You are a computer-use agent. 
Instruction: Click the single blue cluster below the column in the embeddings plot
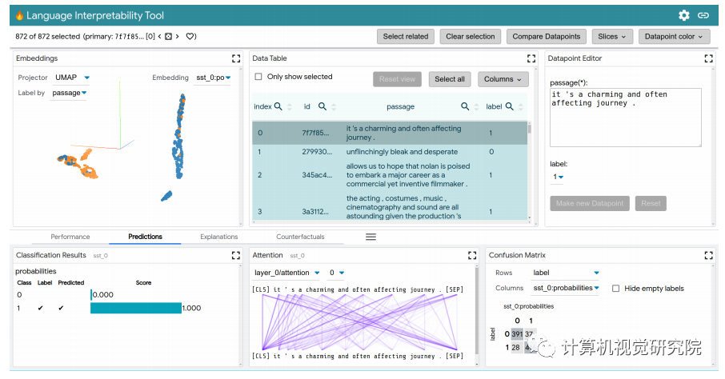point(166,196)
